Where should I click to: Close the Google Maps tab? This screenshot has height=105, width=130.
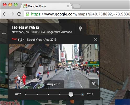(x=68, y=6)
